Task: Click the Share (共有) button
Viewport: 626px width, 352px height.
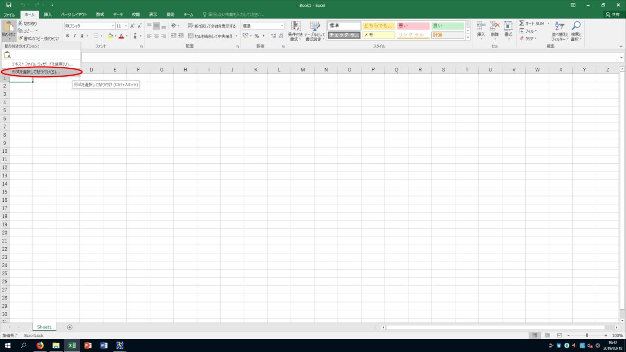Action: (612, 15)
